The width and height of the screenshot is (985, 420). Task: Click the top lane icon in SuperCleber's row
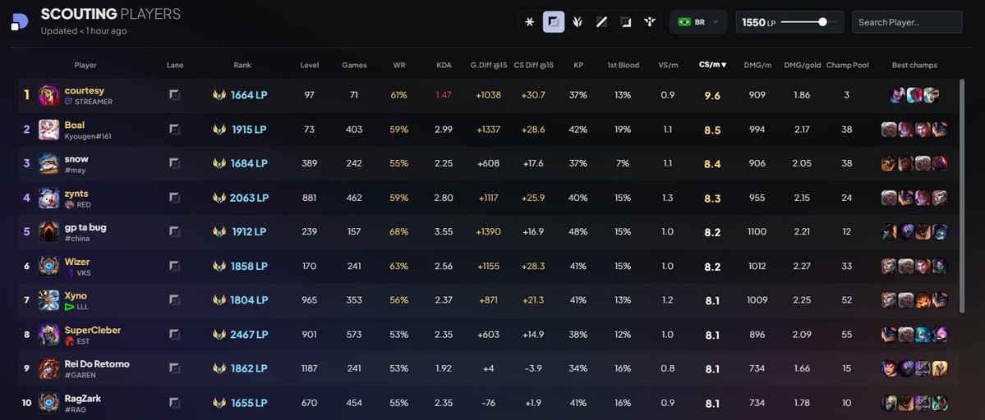pos(175,334)
